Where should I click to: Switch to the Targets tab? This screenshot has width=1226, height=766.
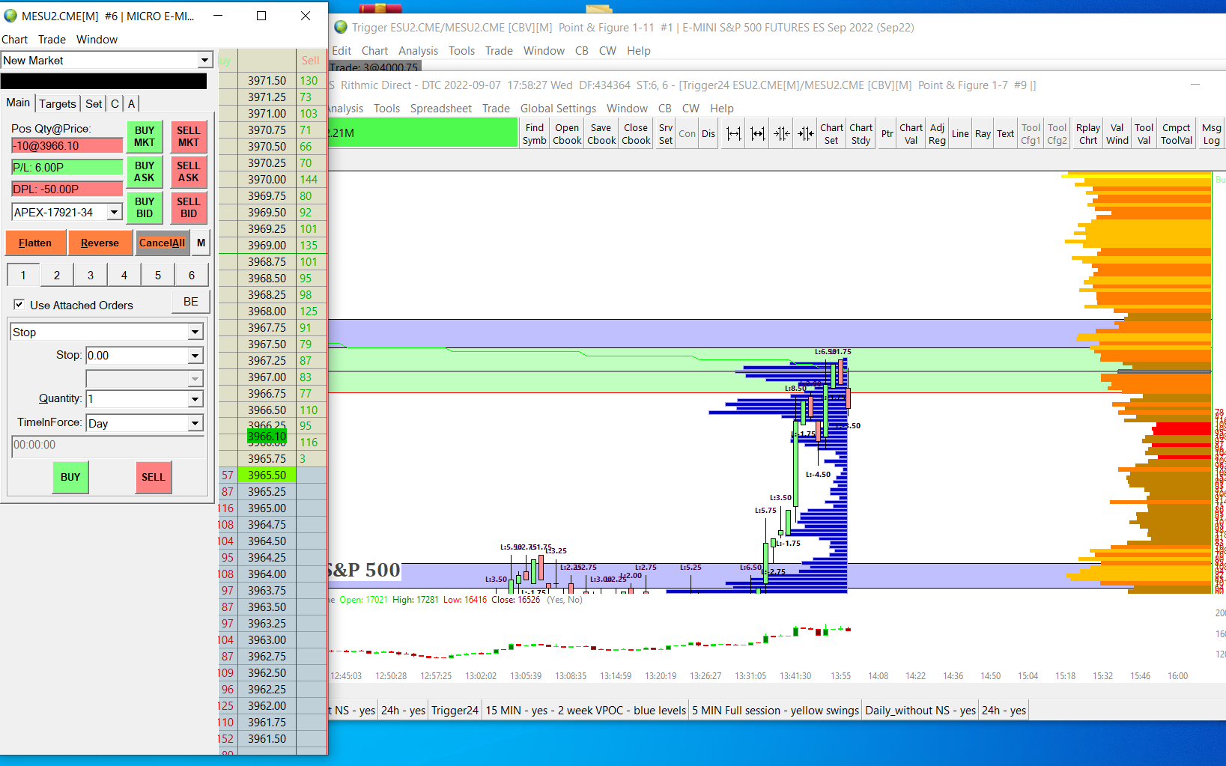[x=58, y=103]
